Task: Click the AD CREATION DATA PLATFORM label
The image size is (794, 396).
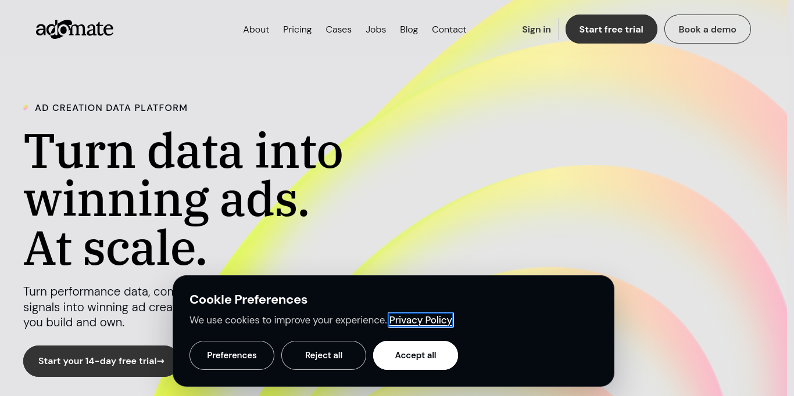Action: [111, 108]
